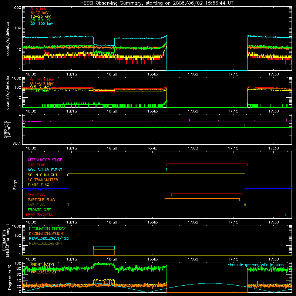Screen dimensions: 296x296
Task: Click the FRONT_RATIO legend label
Action: pos(42,265)
